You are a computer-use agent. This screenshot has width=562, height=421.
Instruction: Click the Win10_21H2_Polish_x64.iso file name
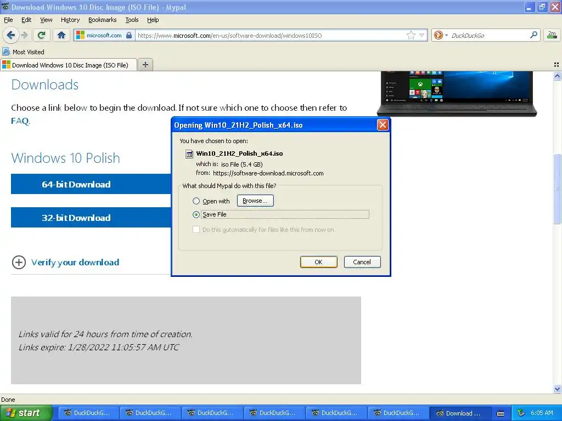(239, 153)
